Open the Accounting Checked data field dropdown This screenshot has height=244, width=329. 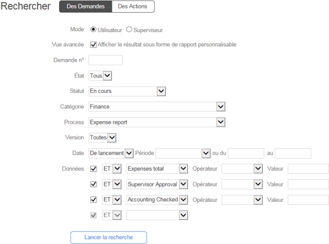coord(158,200)
